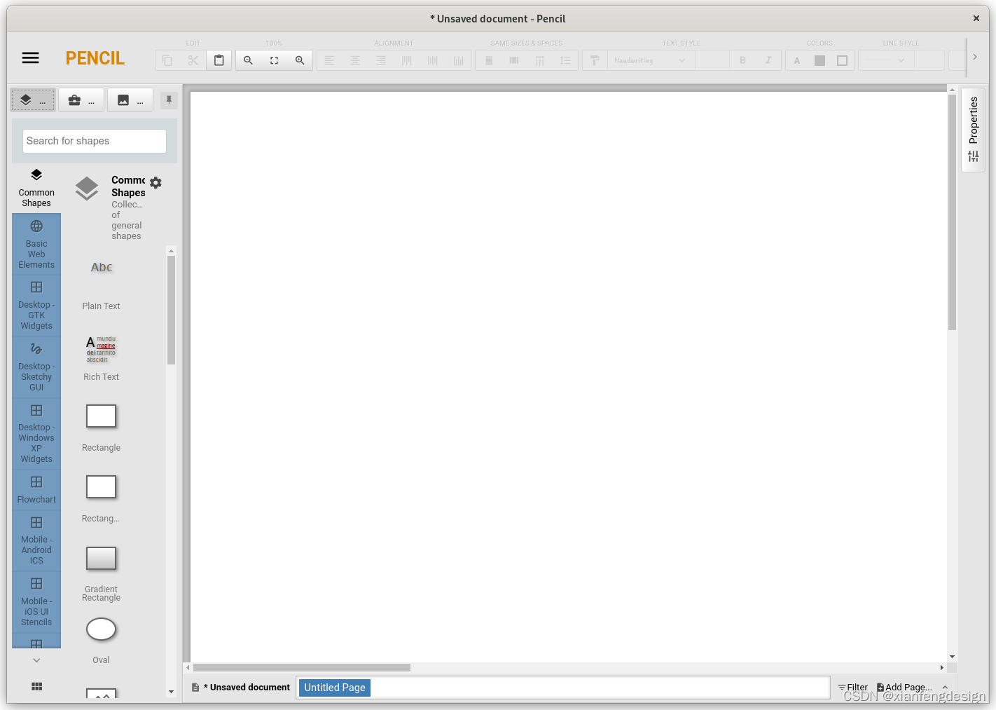The width and height of the screenshot is (996, 710).
Task: Select the Flowchart collection
Action: coord(36,489)
